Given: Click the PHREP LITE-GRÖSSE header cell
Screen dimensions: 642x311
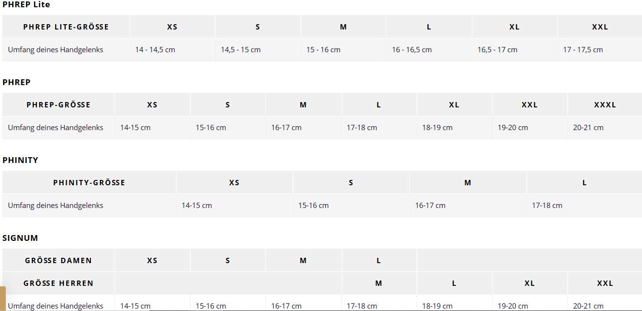Looking at the screenshot, I should (66, 27).
